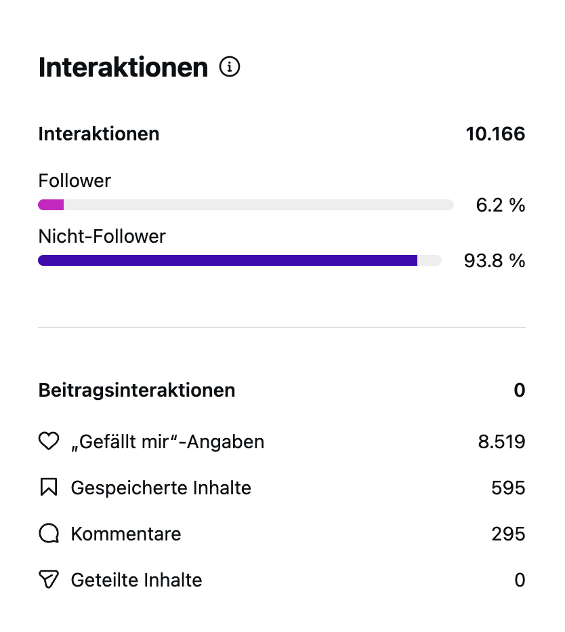Click the purple Nicht-Follower progress bar

pos(228,260)
